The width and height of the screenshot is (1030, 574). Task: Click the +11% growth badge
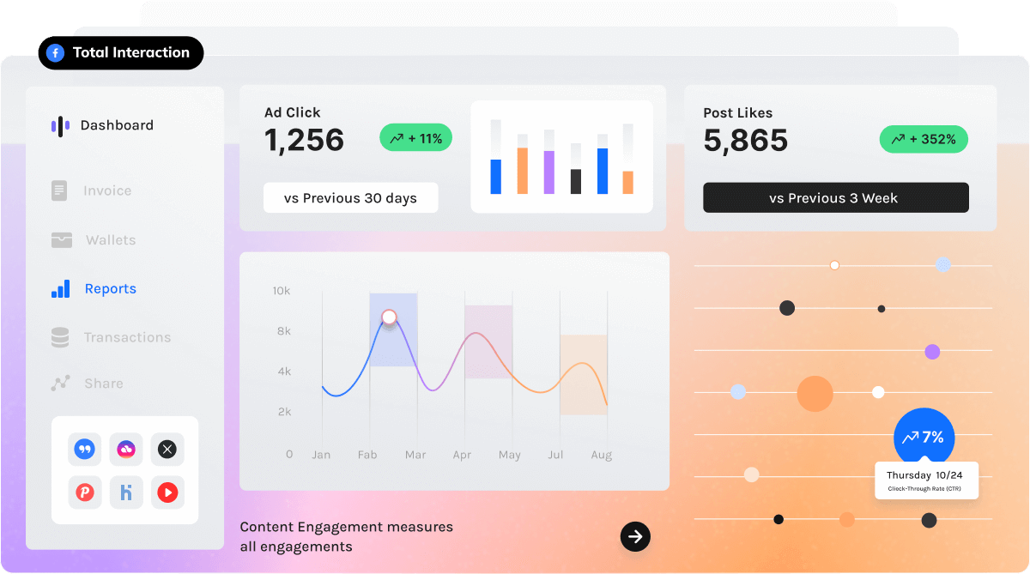pyautogui.click(x=415, y=138)
